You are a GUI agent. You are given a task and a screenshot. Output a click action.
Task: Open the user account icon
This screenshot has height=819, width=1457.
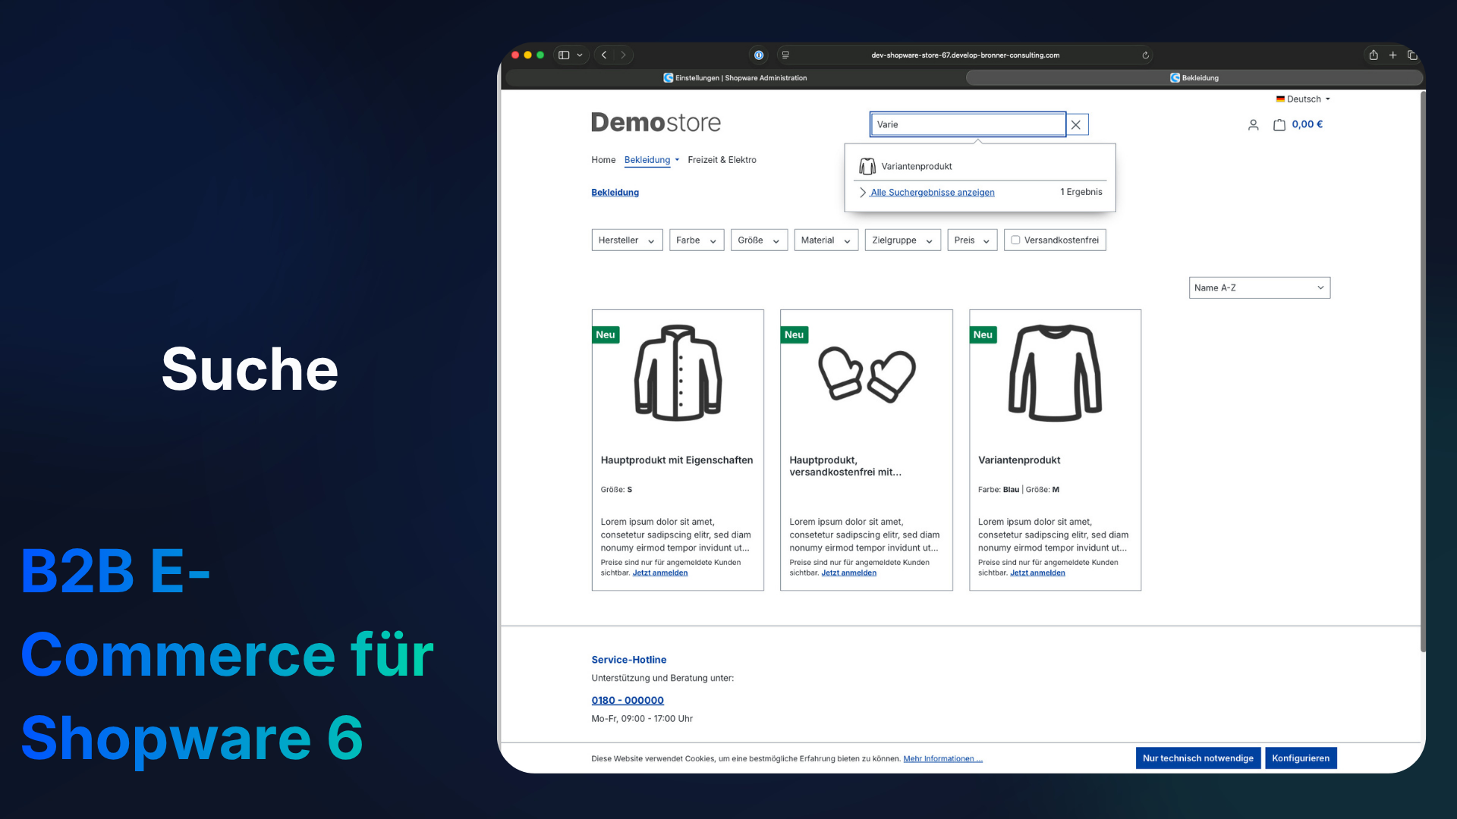(x=1254, y=125)
